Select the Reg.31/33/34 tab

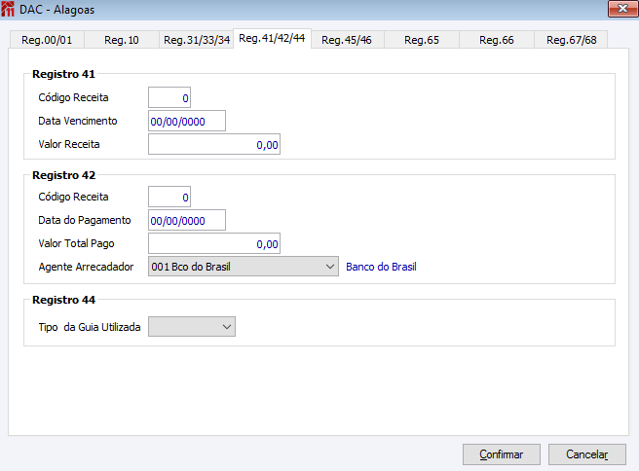coord(197,40)
